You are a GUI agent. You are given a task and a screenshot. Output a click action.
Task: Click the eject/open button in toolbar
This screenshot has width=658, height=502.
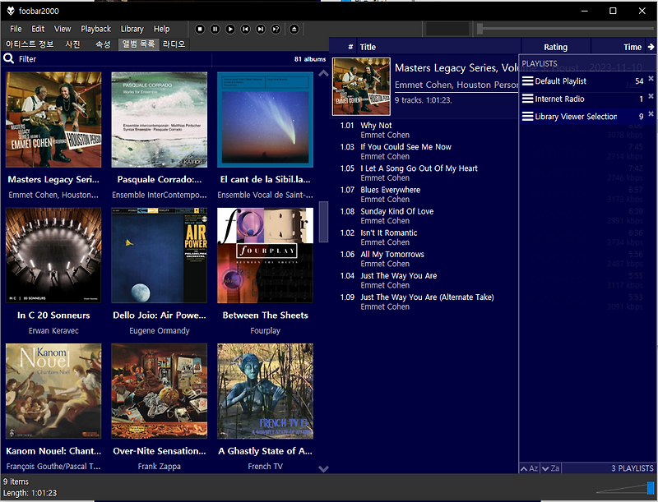[x=294, y=29]
